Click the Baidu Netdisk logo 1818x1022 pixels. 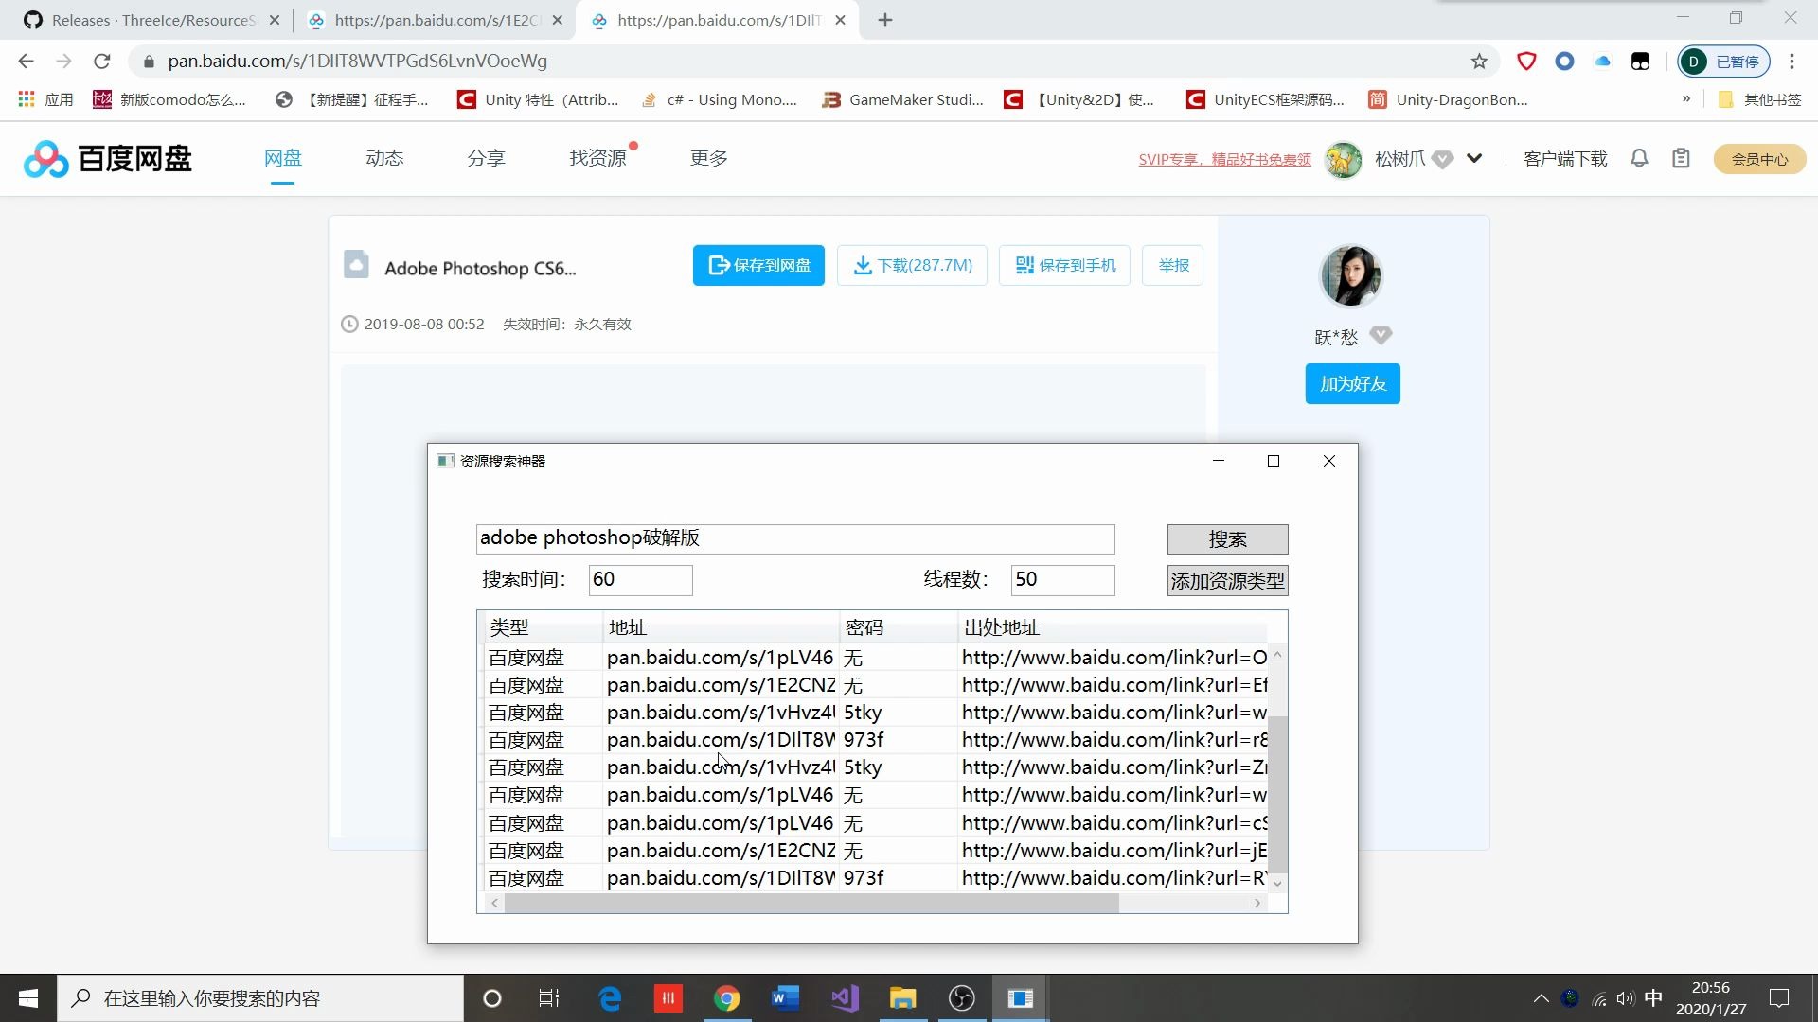[x=108, y=159]
